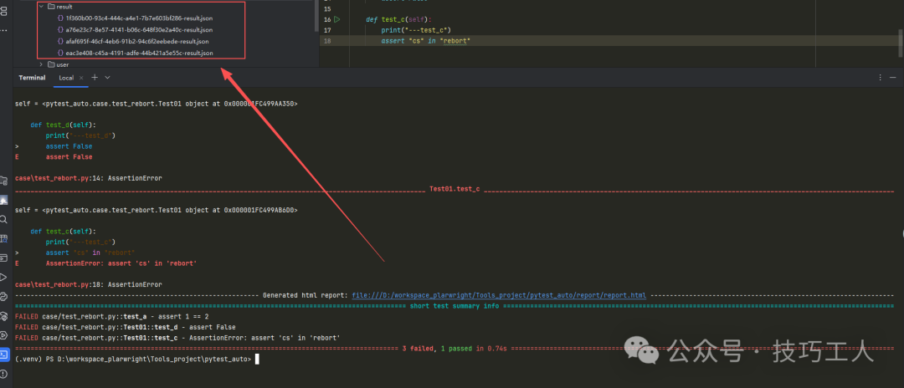The width and height of the screenshot is (904, 388).
Task: Click 'print("---test_c")' in editor line 17
Action: [x=416, y=30]
